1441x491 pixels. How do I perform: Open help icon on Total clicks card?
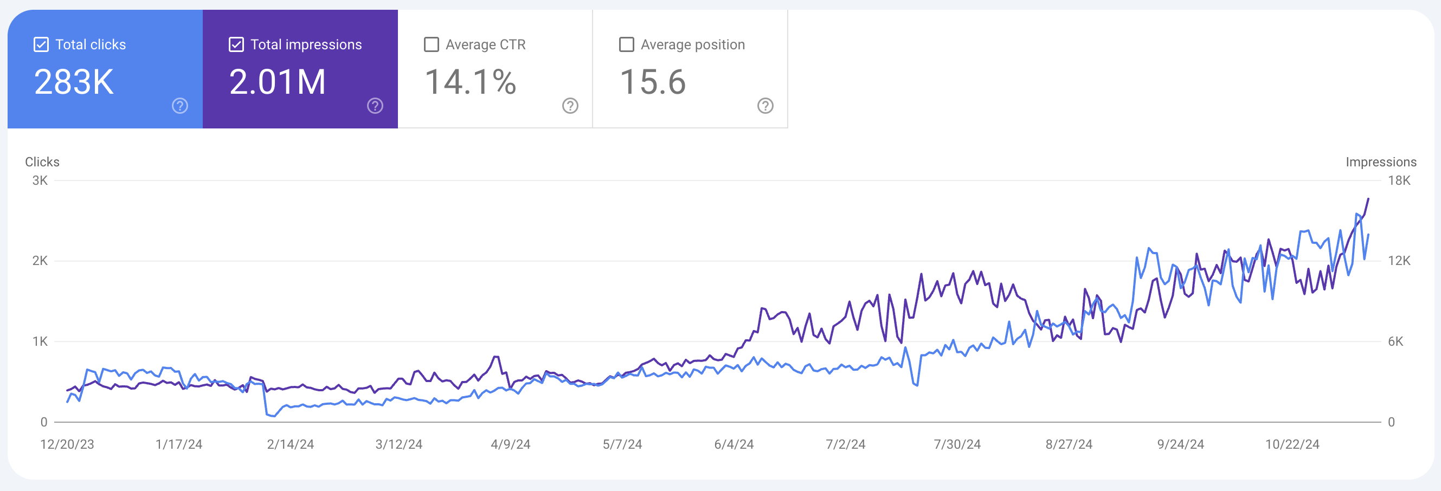pos(179,106)
